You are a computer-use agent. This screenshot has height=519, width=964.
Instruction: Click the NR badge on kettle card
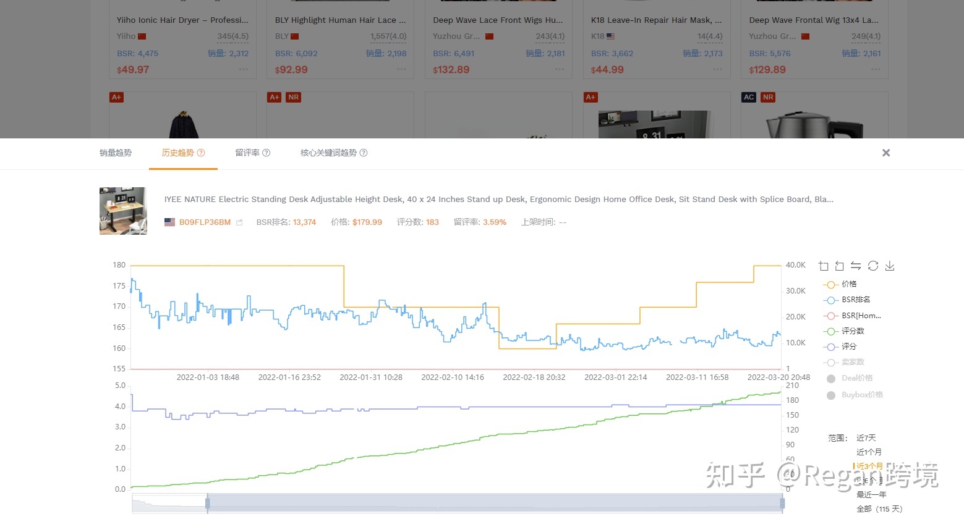pyautogui.click(x=768, y=97)
